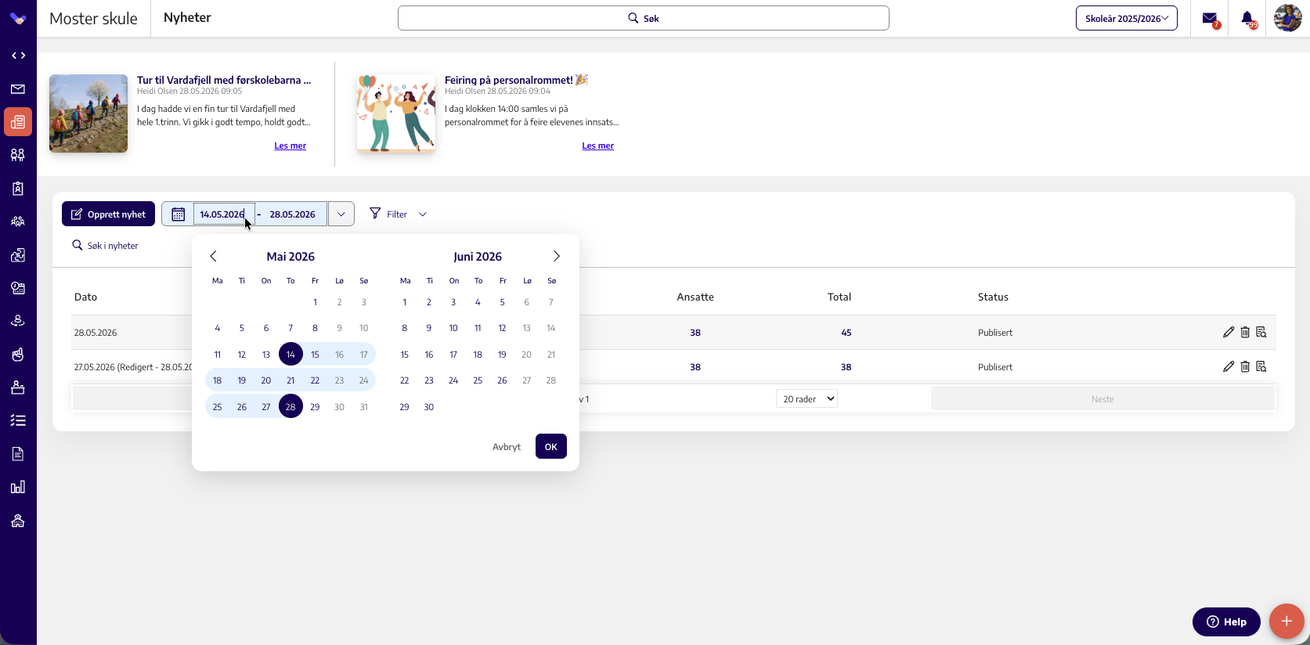Confirm the date range with OK
1310x645 pixels.
click(551, 447)
